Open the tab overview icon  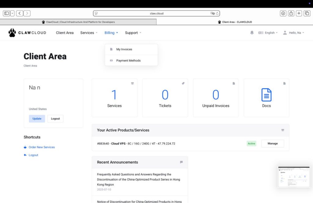307,13
